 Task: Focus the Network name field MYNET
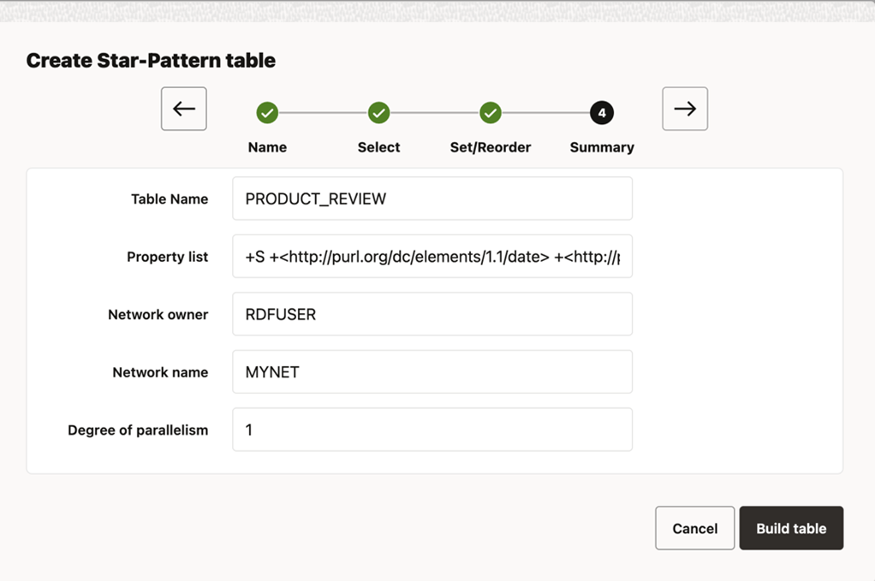(x=432, y=372)
